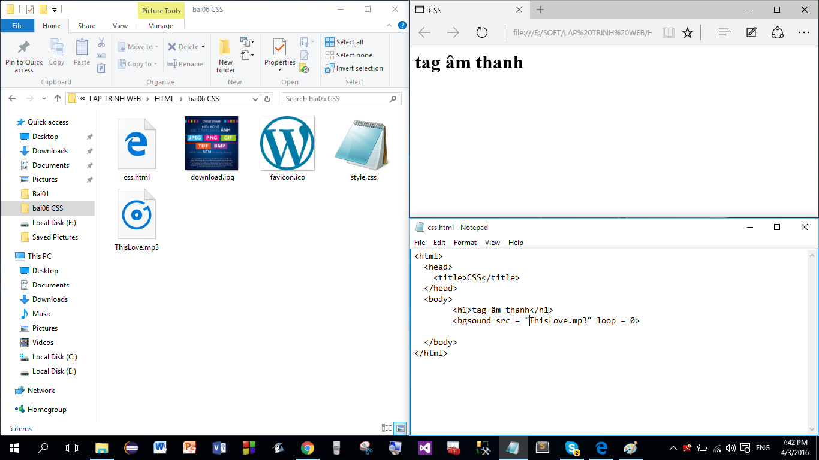Expand address bar path history dropdown
The image size is (819, 460).
pyautogui.click(x=255, y=99)
